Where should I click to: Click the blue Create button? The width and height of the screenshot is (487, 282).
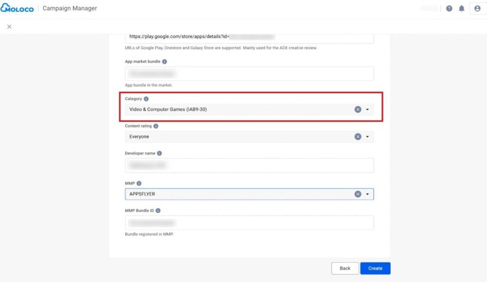pyautogui.click(x=375, y=268)
